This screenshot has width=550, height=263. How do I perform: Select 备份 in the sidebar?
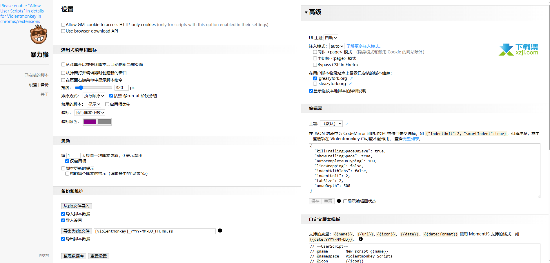45,85
